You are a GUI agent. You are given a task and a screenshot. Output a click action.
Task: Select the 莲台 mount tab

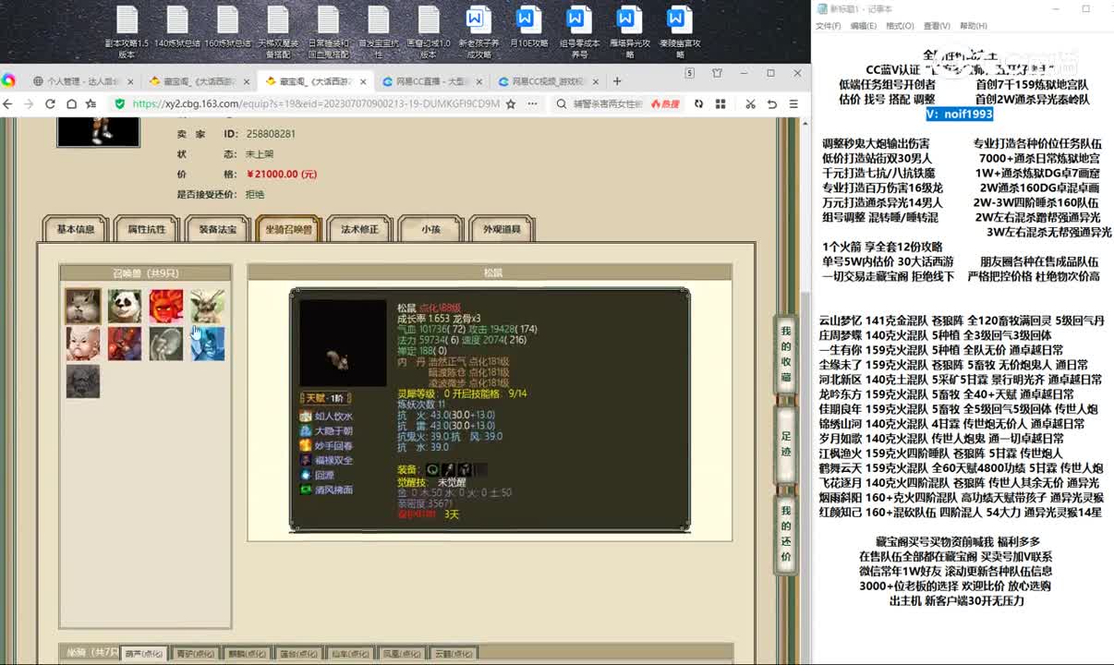(x=299, y=654)
